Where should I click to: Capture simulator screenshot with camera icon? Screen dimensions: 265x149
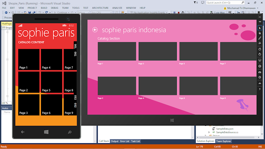(x=260, y=72)
